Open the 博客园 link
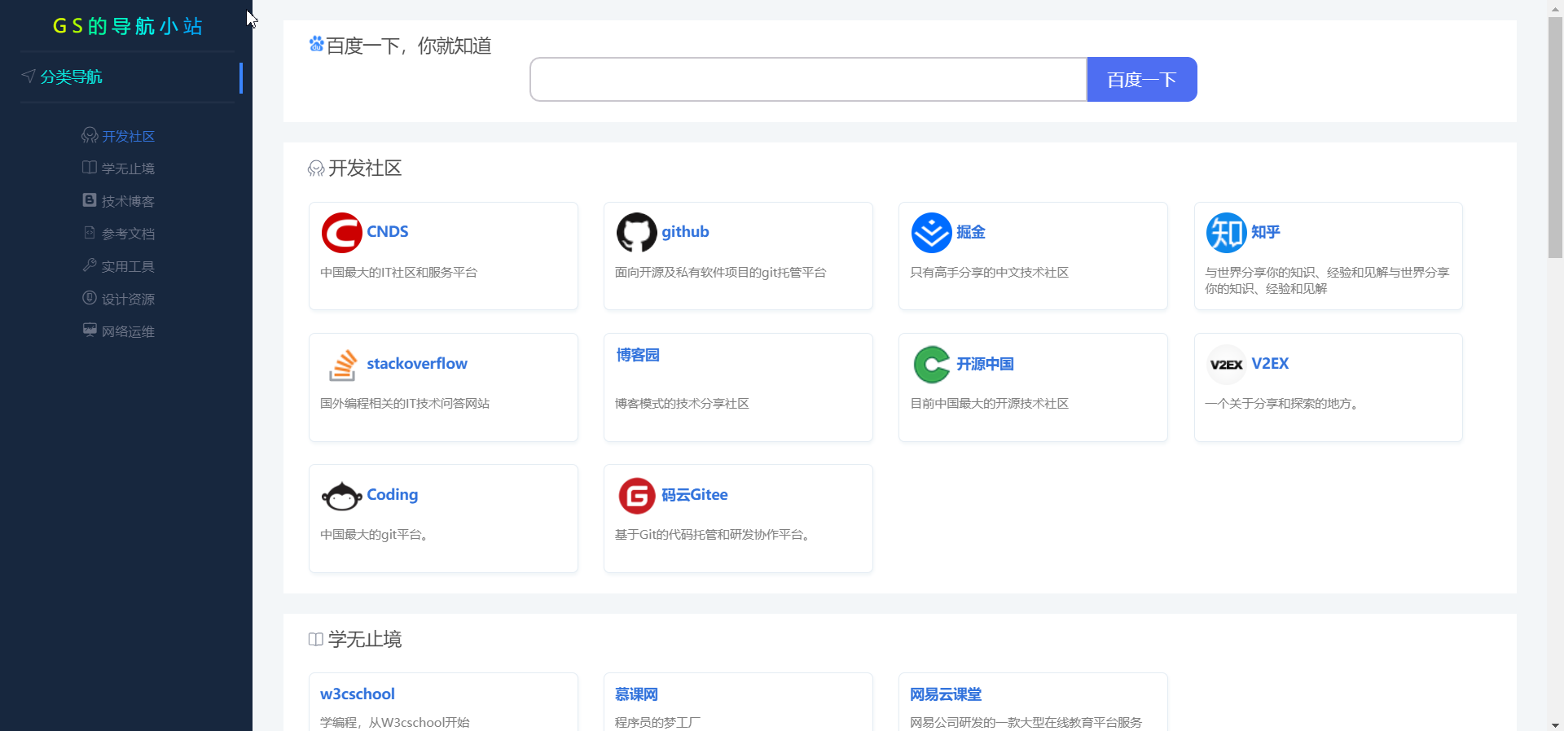The image size is (1564, 731). [x=638, y=355]
